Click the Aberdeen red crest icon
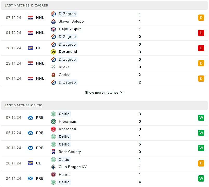This screenshot has height=187, width=209. (54, 129)
